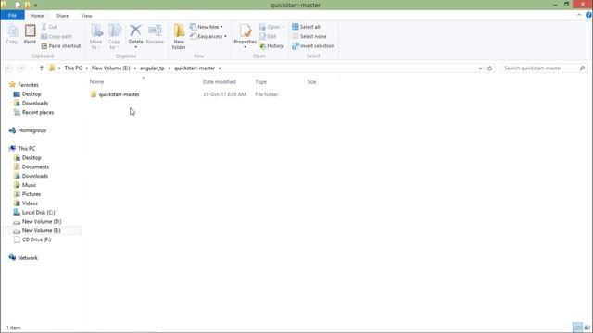
Task: Sort by the Type column header
Action: click(x=261, y=82)
